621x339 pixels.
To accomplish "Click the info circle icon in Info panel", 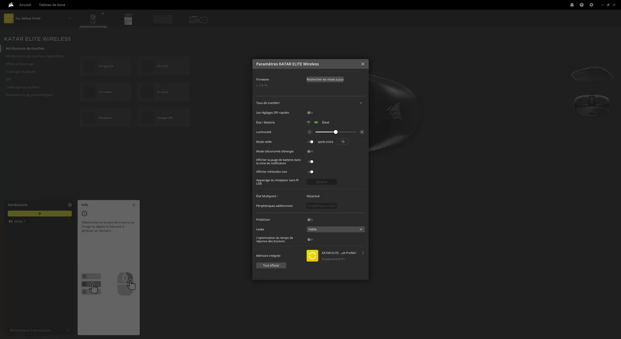I will (84, 213).
